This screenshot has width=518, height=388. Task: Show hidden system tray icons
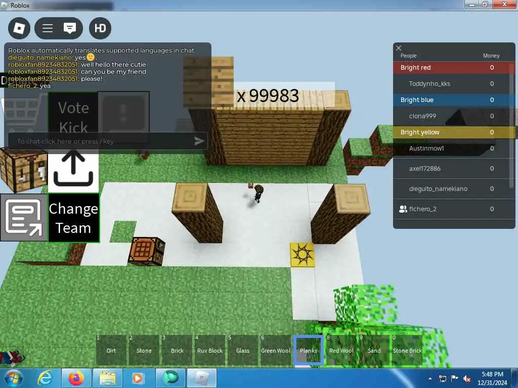[430, 378]
